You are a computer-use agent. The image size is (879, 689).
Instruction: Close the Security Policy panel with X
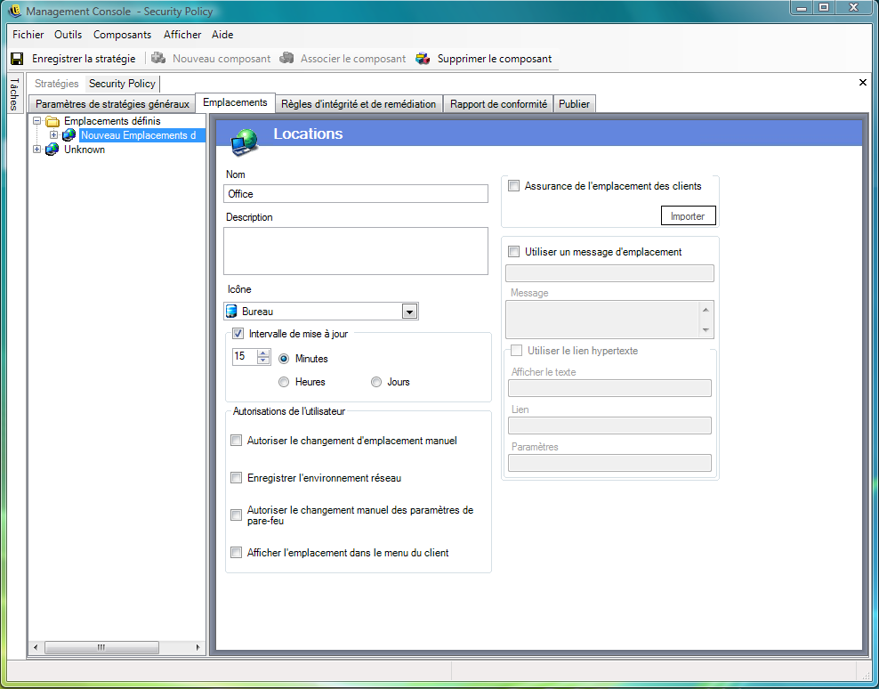tap(863, 83)
